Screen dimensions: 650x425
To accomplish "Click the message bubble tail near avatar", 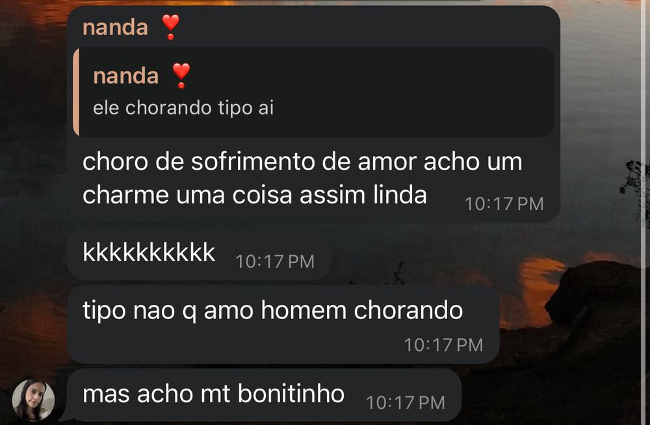I will (66, 416).
